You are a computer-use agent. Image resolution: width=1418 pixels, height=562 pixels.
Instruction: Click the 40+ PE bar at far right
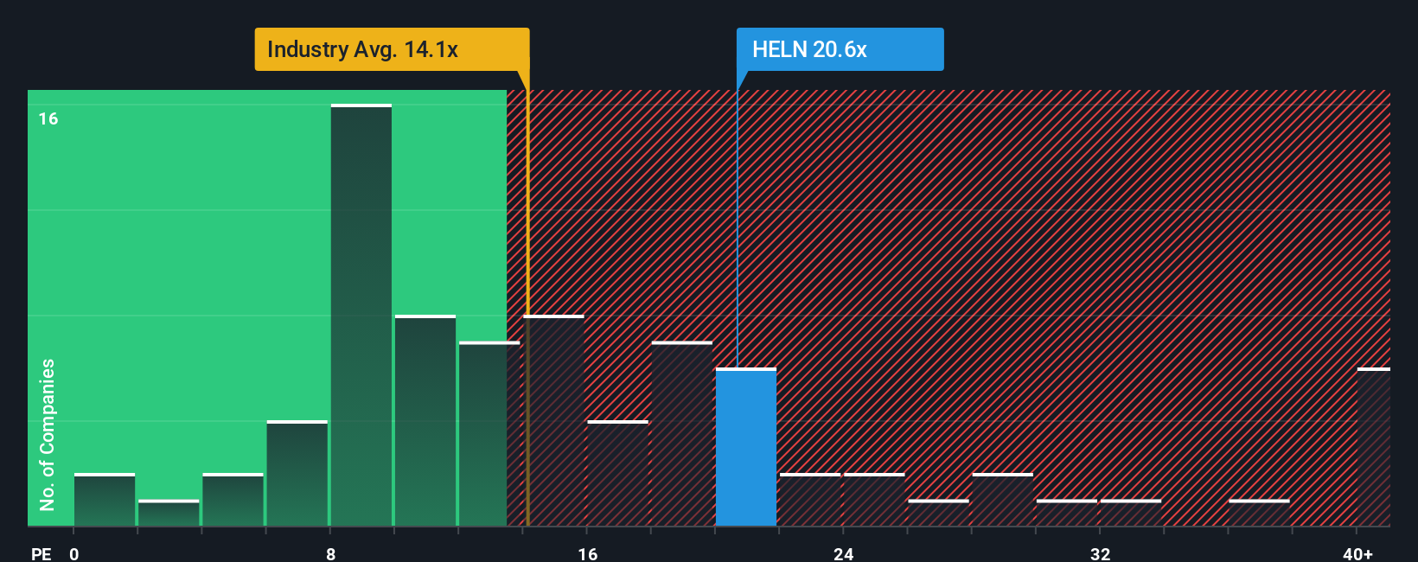click(1374, 447)
